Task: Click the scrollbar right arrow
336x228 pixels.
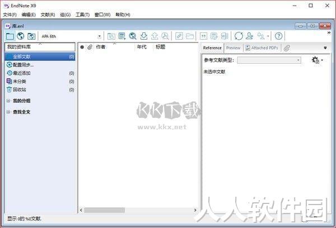Action: [195, 210]
